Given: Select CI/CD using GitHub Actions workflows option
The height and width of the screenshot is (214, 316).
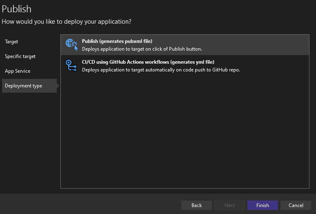Looking at the screenshot, I should click(x=185, y=66).
